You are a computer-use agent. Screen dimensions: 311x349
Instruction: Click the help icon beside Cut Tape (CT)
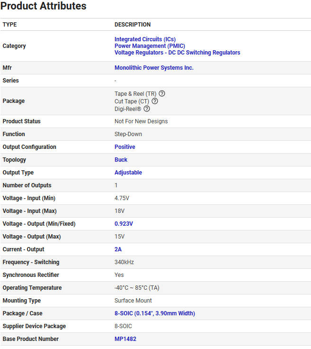155,101
